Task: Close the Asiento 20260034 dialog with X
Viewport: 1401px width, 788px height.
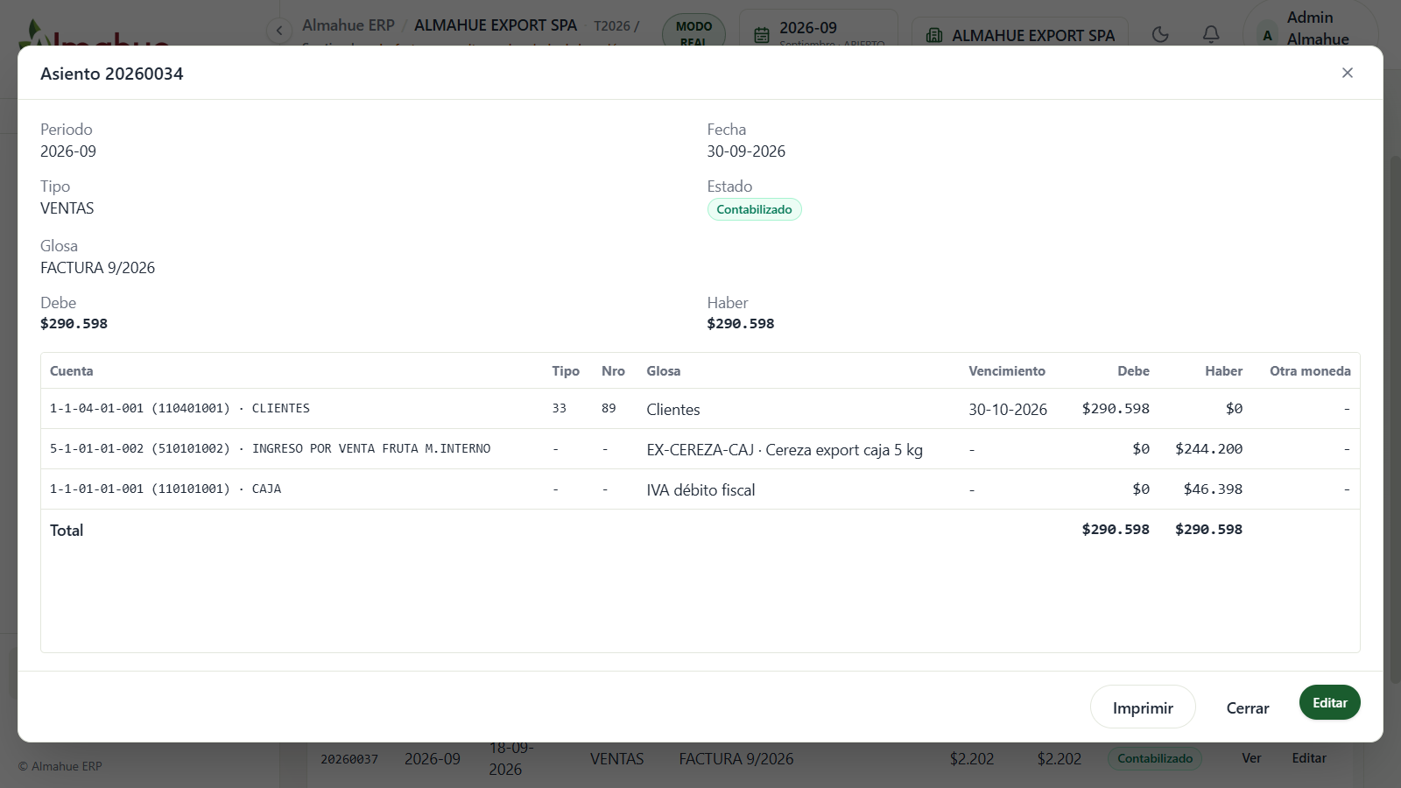Action: tap(1348, 73)
